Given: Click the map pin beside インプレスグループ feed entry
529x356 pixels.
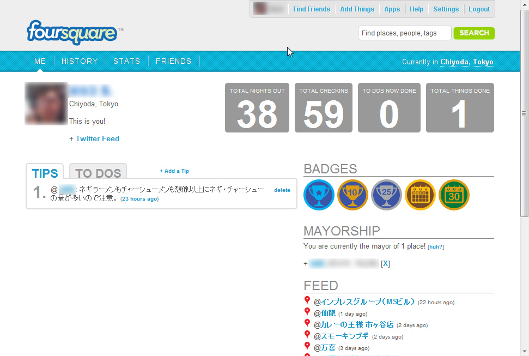Looking at the screenshot, I should pos(307,299).
